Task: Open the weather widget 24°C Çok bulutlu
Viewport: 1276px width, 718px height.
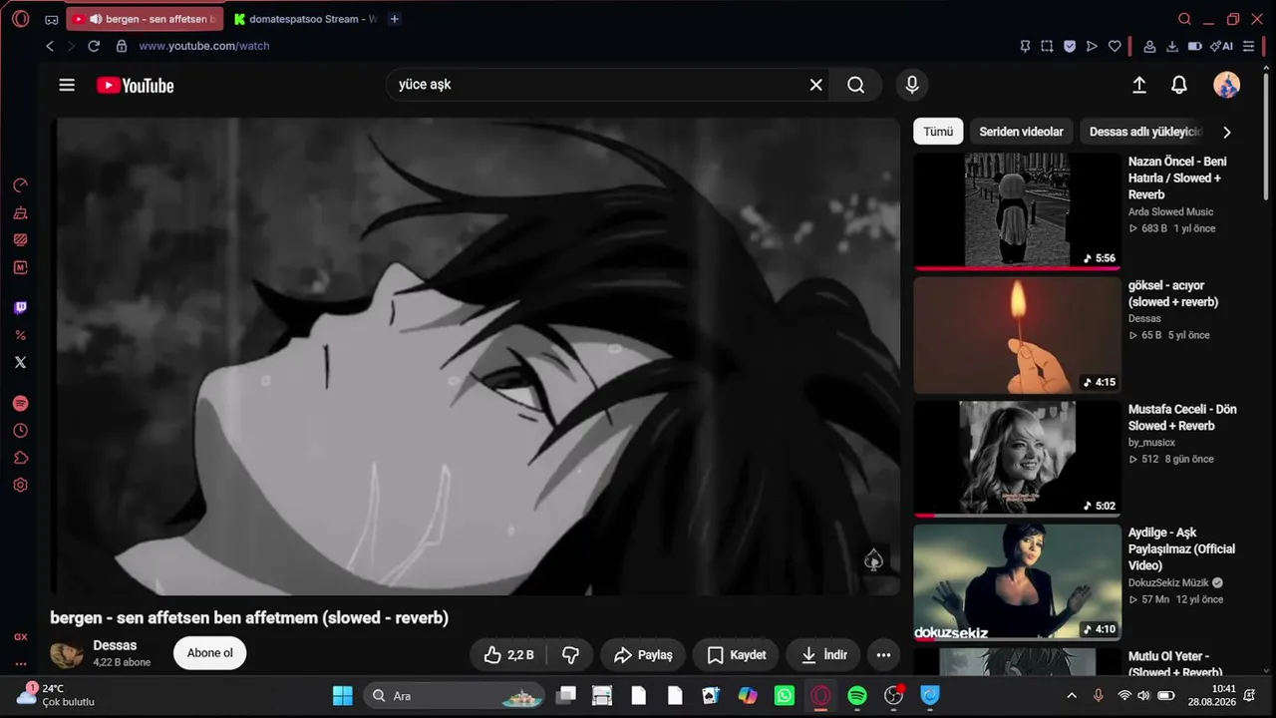Action: (x=58, y=695)
